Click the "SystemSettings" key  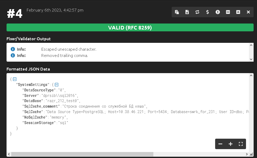(33, 85)
